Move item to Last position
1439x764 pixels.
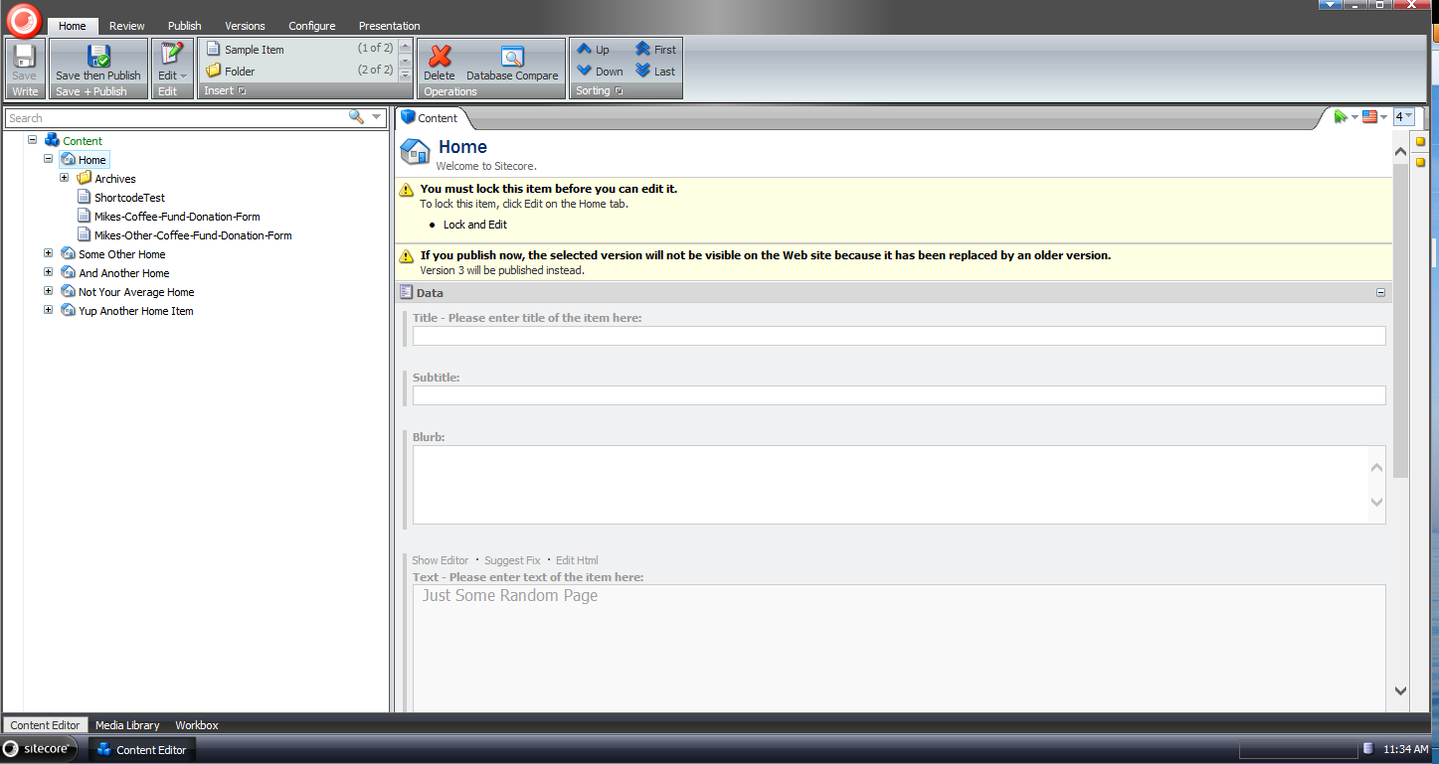click(x=655, y=72)
